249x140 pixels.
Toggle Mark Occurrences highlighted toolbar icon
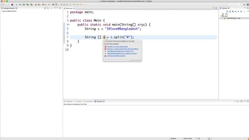pyautogui.click(x=56, y=5)
